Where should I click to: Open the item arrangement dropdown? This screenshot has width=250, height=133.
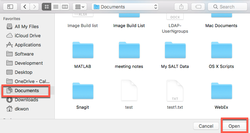[80, 7]
